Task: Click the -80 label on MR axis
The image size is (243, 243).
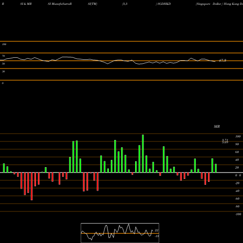Action: click(x=237, y=207)
